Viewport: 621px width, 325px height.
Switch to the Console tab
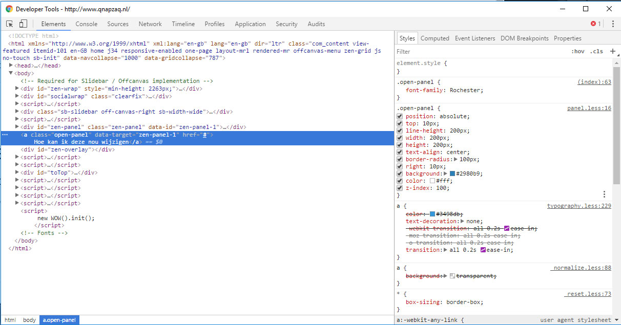coord(87,24)
